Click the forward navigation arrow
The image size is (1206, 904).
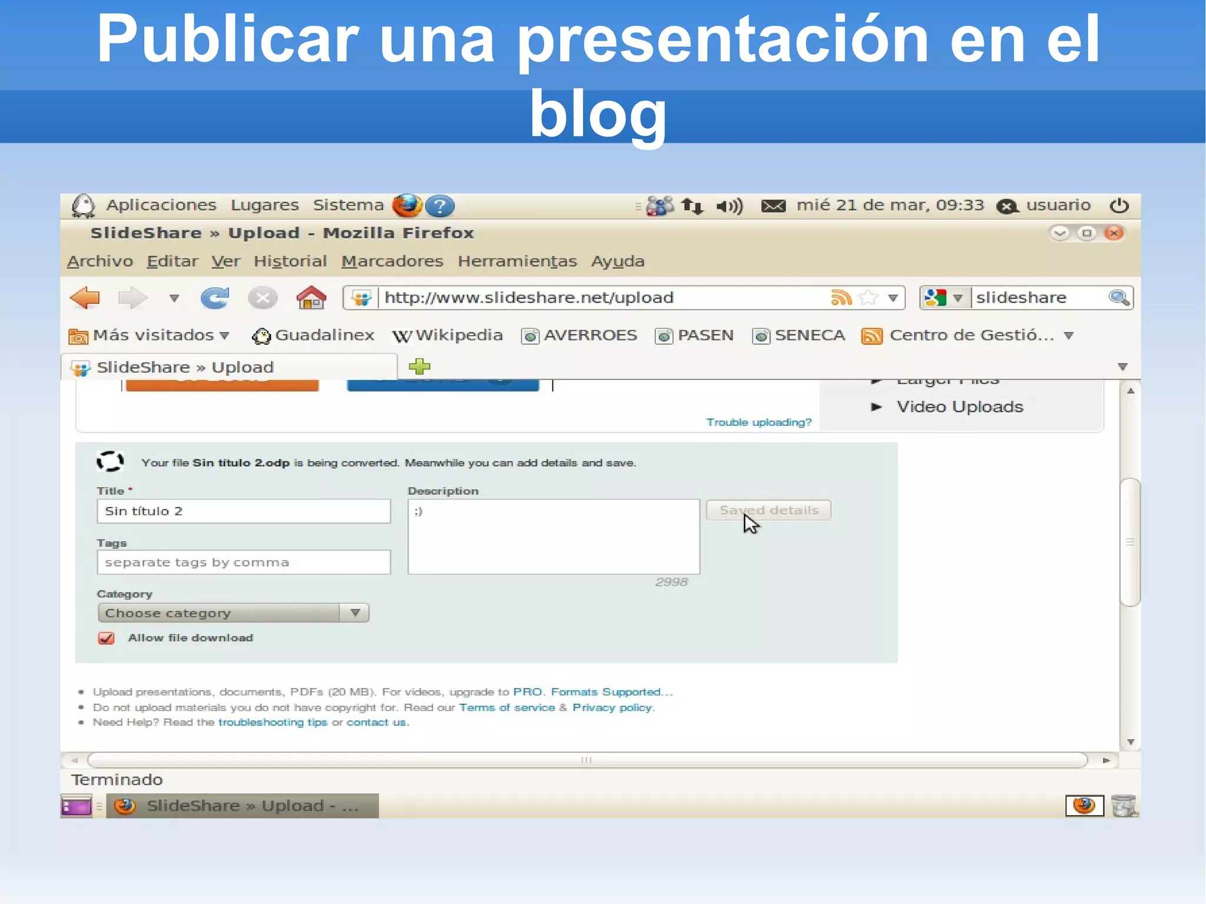coord(132,298)
